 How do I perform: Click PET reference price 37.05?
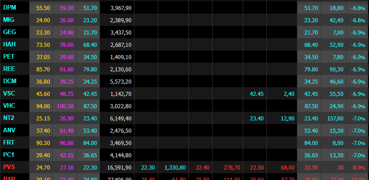point(43,57)
